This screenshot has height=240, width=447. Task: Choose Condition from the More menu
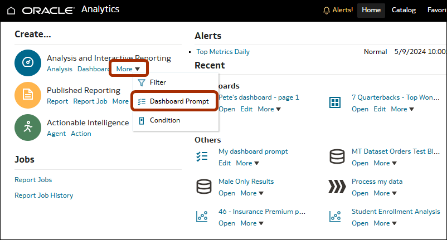(176, 120)
